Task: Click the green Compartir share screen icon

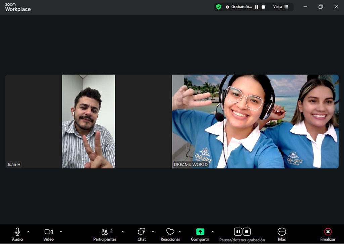Action: click(x=200, y=232)
